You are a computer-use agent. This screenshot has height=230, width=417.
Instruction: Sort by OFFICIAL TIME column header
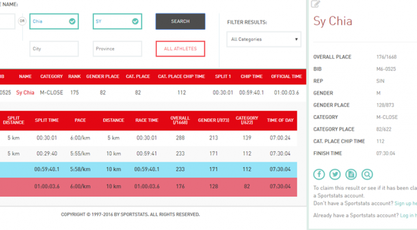click(x=286, y=76)
